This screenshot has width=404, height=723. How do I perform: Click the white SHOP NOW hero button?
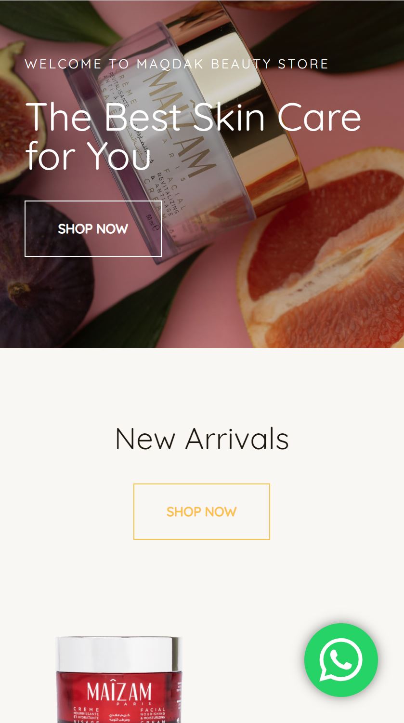tap(93, 228)
